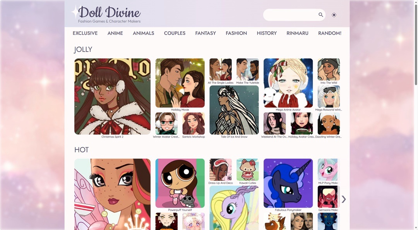Select the FANTASY menu item
The width and height of the screenshot is (418, 230).
point(206,33)
